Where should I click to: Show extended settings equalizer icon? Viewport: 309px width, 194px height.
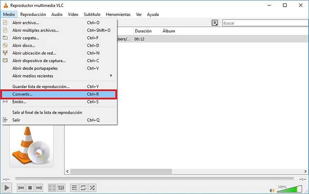61,188
